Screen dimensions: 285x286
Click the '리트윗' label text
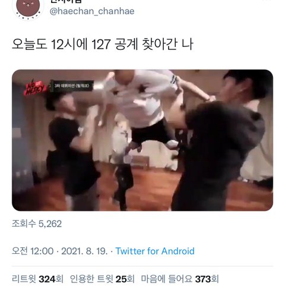tap(24, 279)
